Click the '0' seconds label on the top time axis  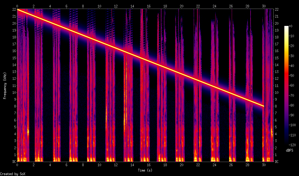click(x=17, y=6)
